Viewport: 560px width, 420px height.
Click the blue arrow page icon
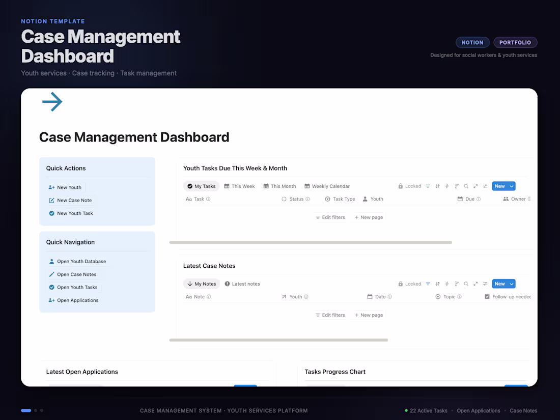(52, 102)
